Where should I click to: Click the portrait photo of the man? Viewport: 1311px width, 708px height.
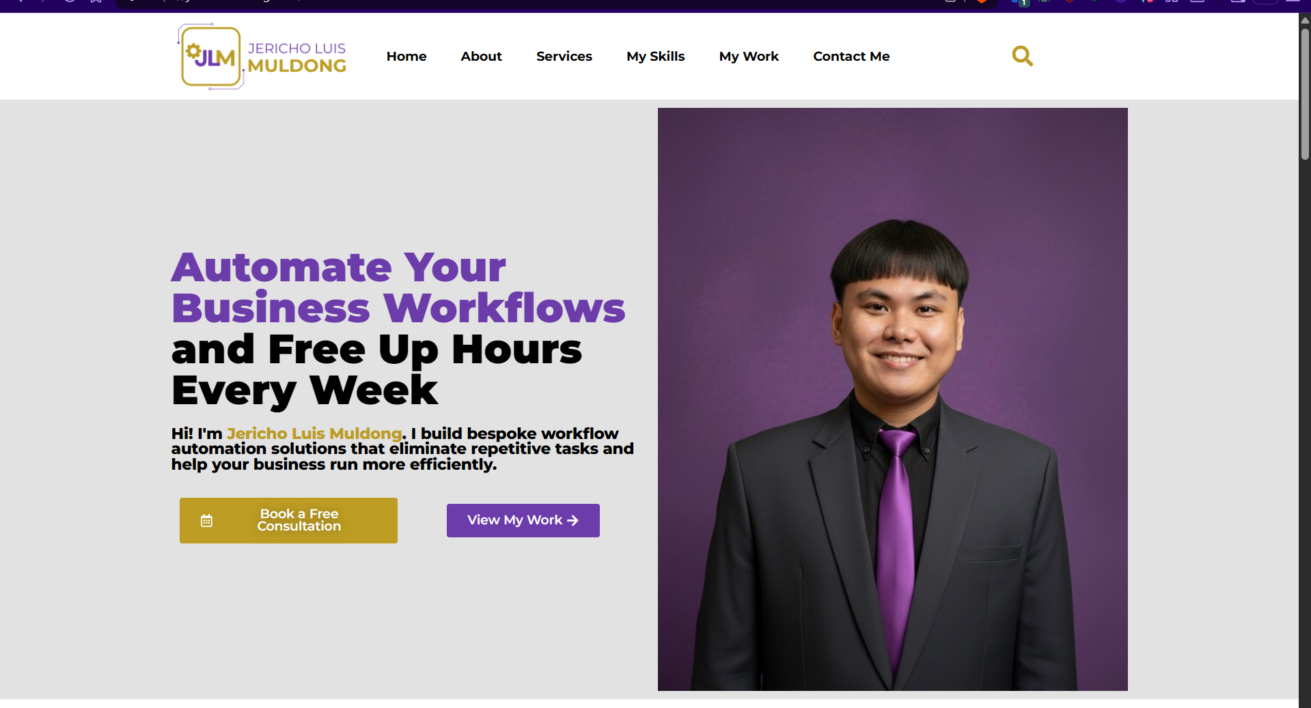pos(893,399)
